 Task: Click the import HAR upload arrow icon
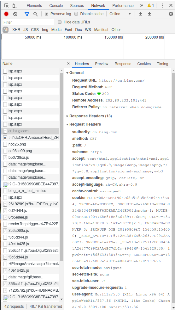point(141,14)
